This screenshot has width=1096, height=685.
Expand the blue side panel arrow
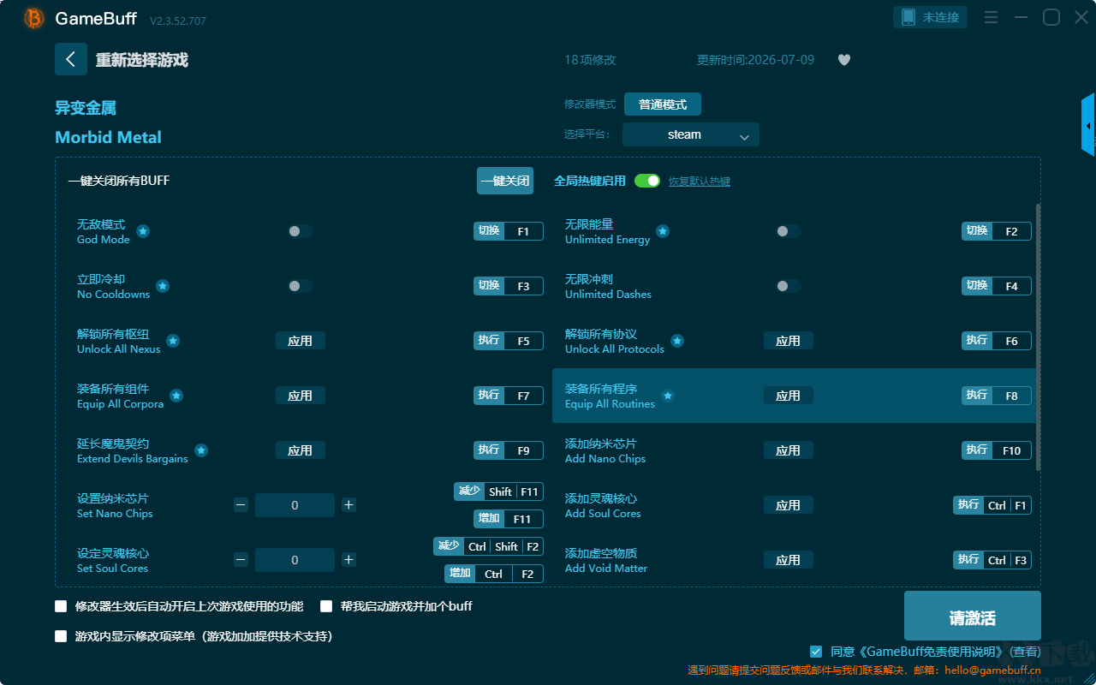[x=1088, y=125]
